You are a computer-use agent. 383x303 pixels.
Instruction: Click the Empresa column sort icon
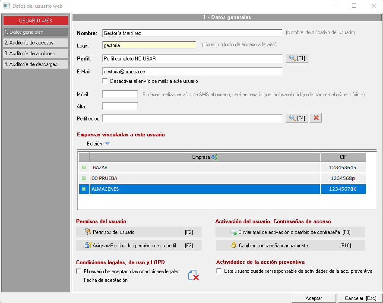coord(214,158)
